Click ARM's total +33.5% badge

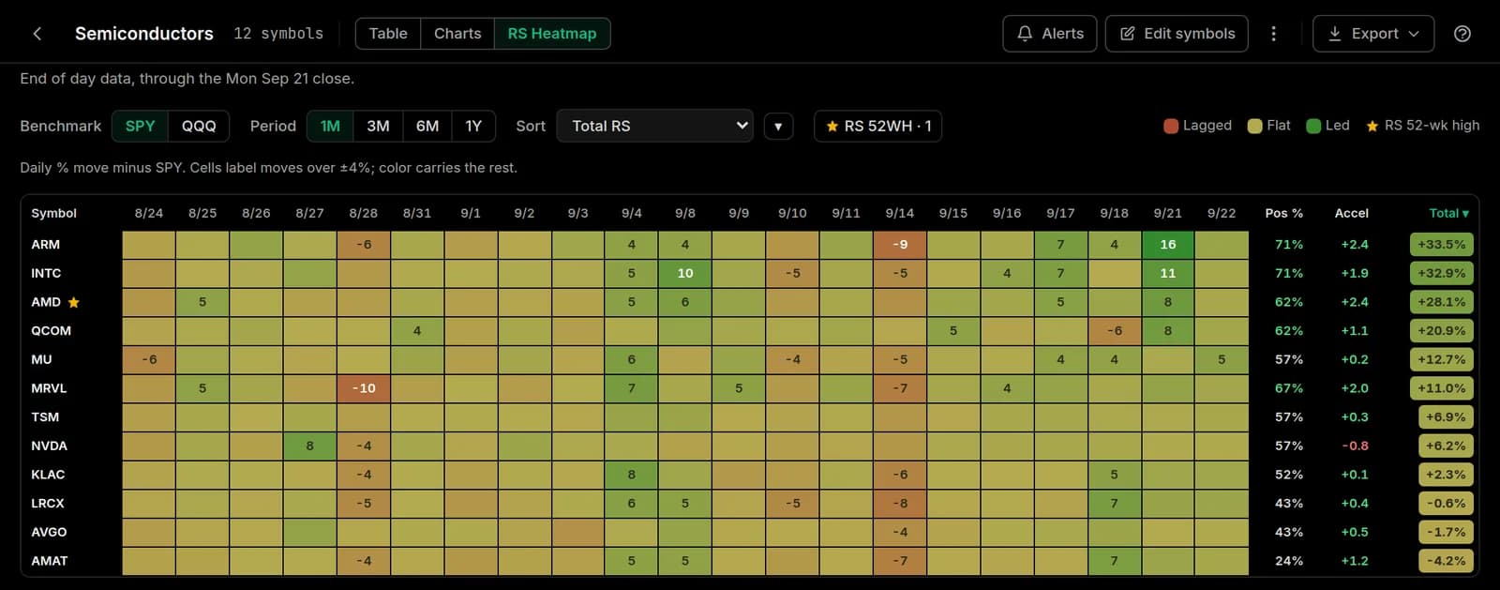click(1442, 244)
